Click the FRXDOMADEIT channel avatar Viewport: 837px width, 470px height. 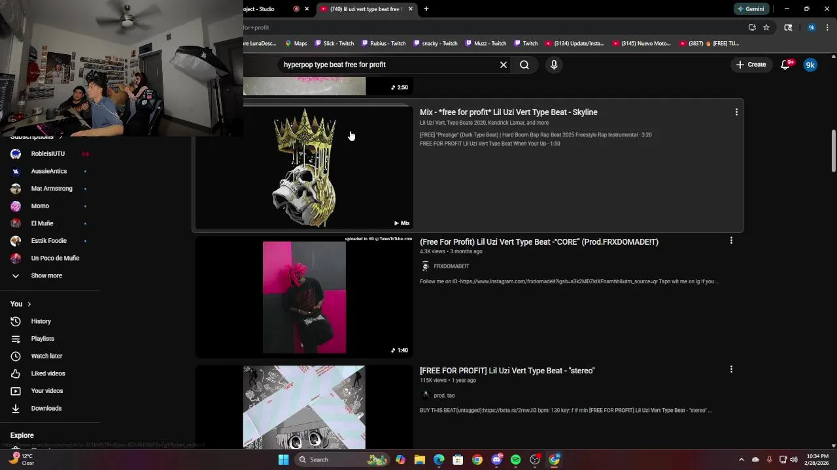[x=425, y=266]
